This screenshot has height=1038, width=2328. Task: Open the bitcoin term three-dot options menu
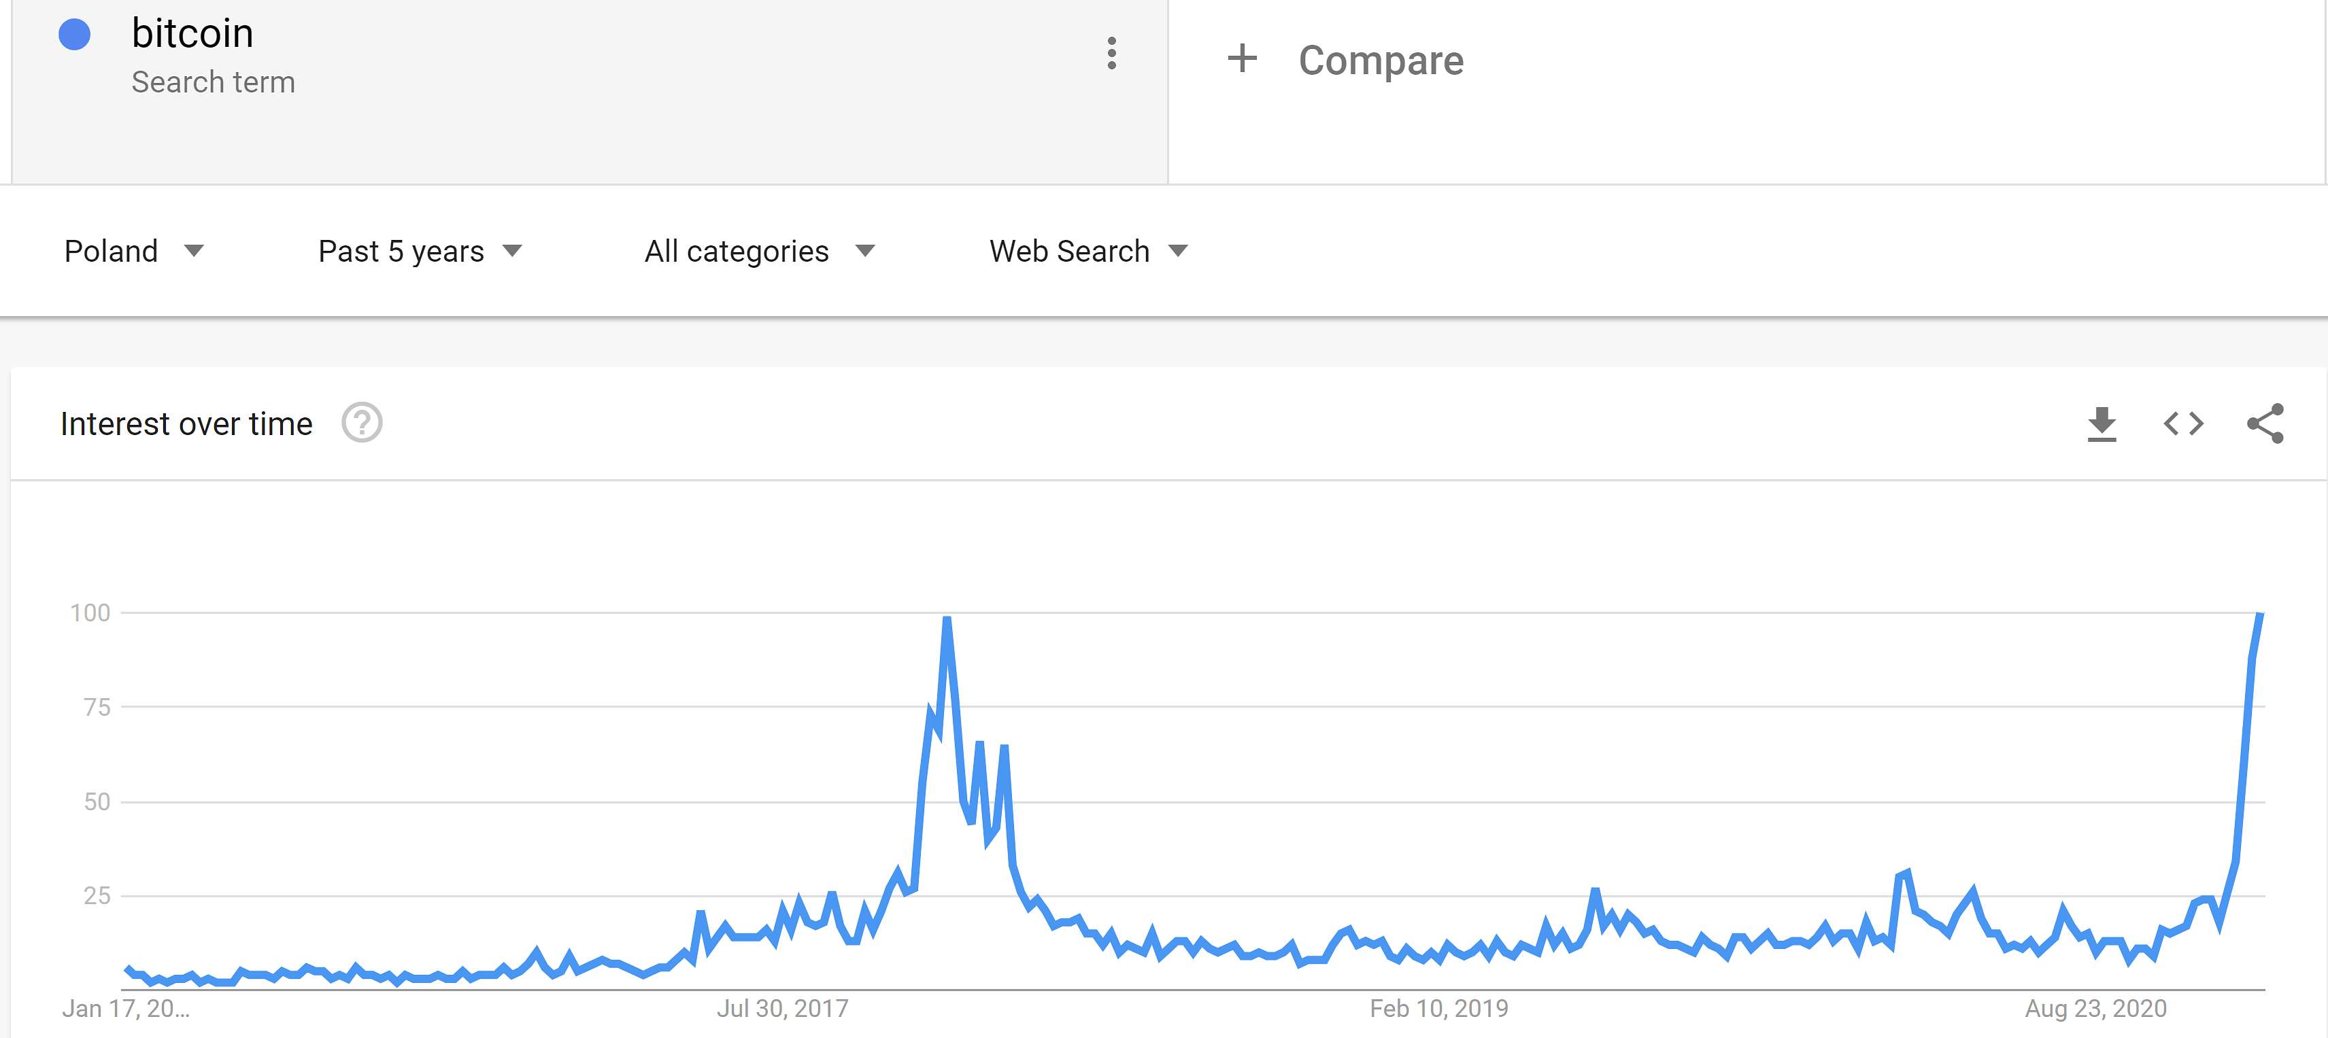(1111, 53)
